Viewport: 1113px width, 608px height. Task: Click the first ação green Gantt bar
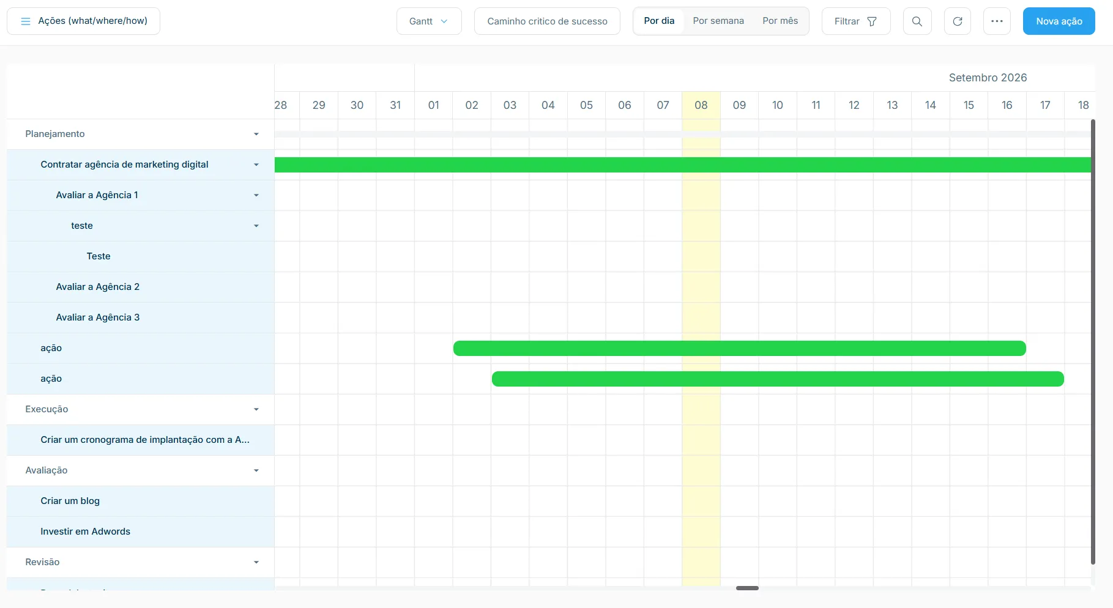740,348
